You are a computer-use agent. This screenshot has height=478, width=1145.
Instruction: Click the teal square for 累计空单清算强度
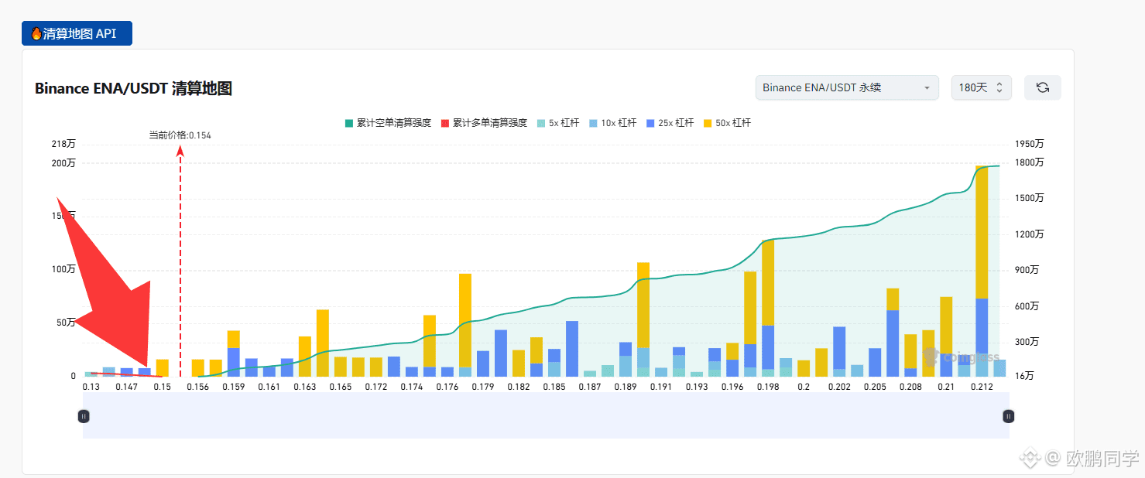point(348,122)
